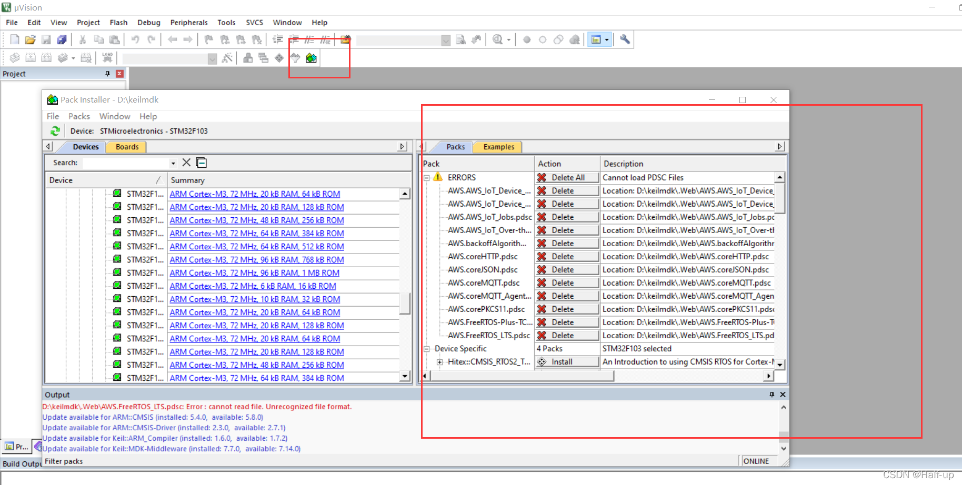The height and width of the screenshot is (485, 962).
Task: Close the Output pane
Action: 783,395
